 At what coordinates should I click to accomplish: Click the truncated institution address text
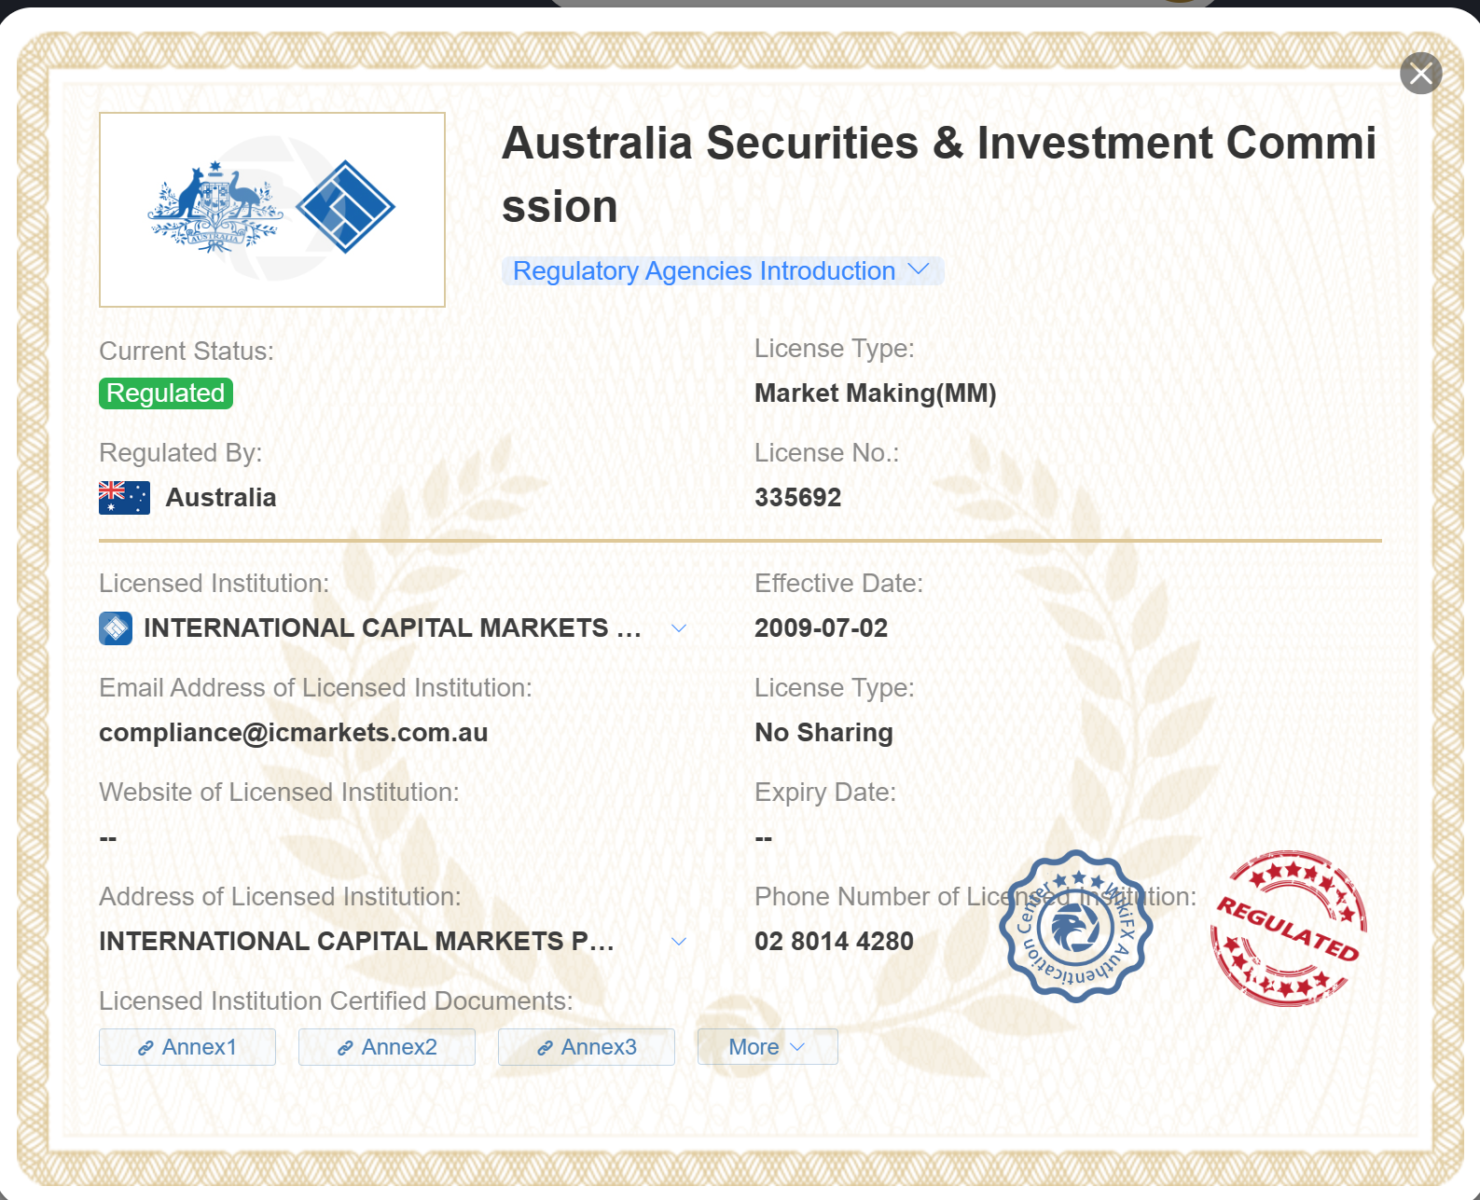coord(357,942)
